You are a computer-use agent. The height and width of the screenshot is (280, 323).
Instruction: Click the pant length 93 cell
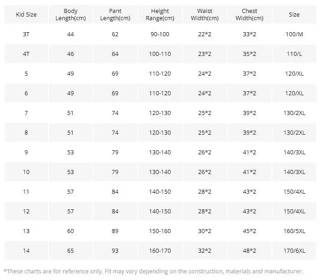(115, 251)
